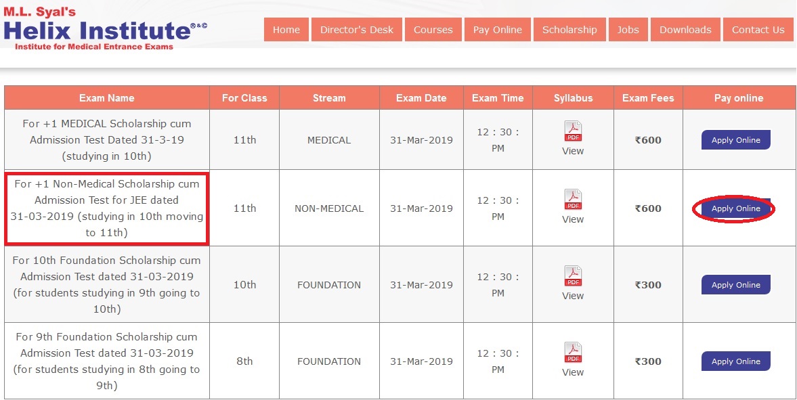Viewport: 797px width, 400px height.
Task: Open the Contact Us menu item
Action: tap(758, 30)
